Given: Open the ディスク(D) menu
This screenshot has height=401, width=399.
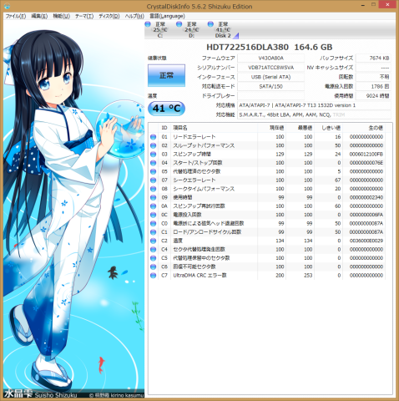Looking at the screenshot, I should pyautogui.click(x=109, y=16).
